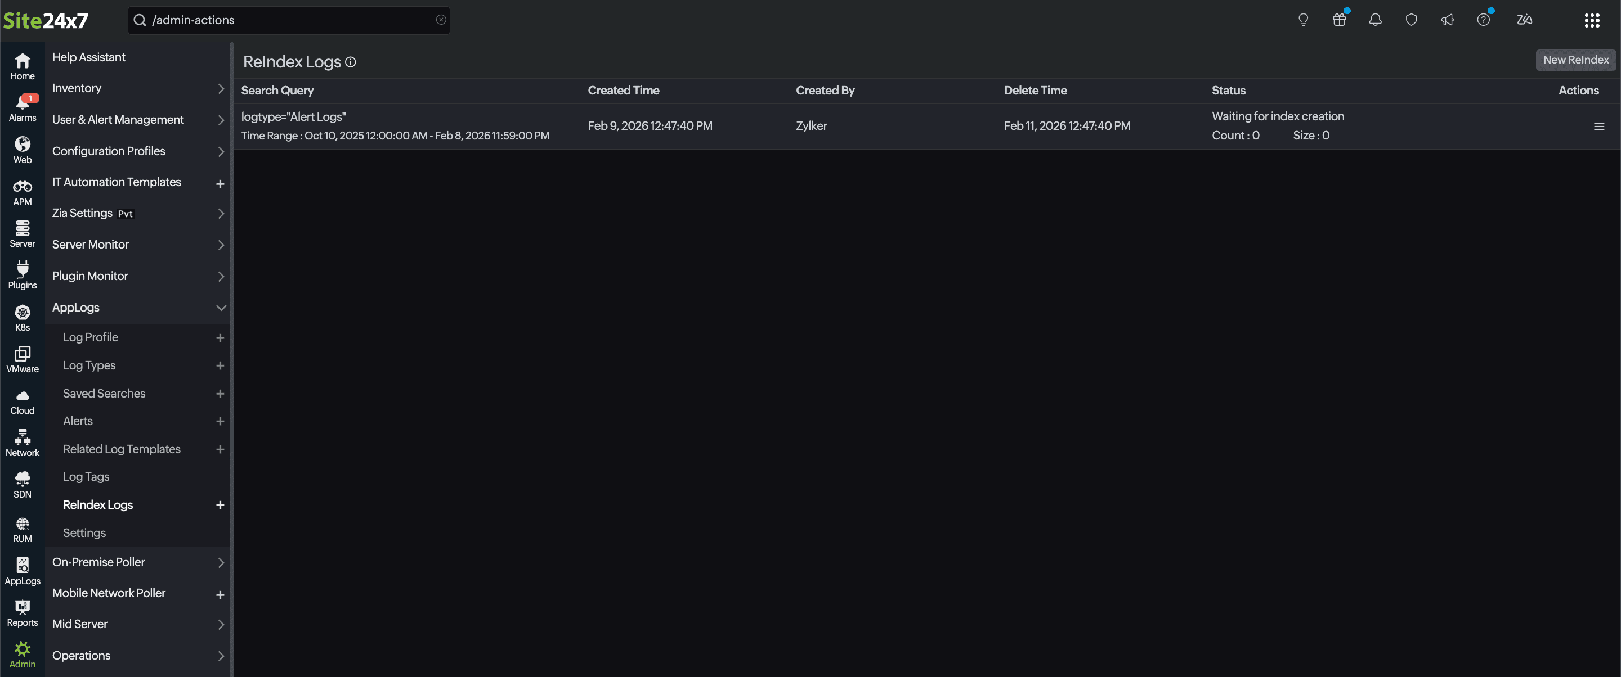
Task: Select the APM monitoring section
Action: [x=23, y=191]
